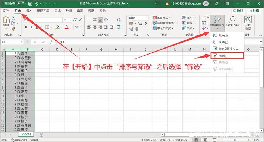Switch to the 公式 ribbon tab
The width and height of the screenshot is (264, 142).
(x=58, y=11)
